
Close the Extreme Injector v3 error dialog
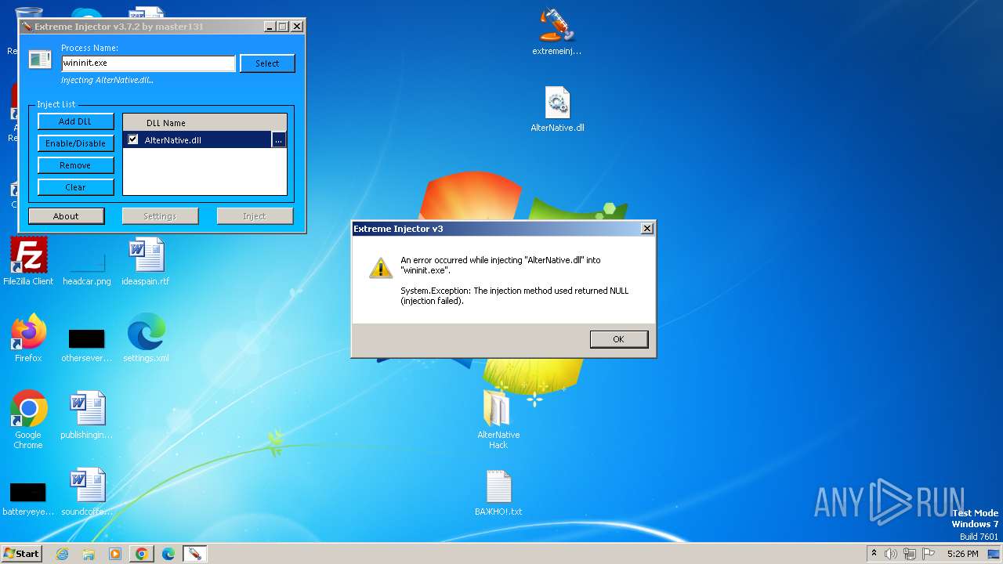tap(646, 229)
